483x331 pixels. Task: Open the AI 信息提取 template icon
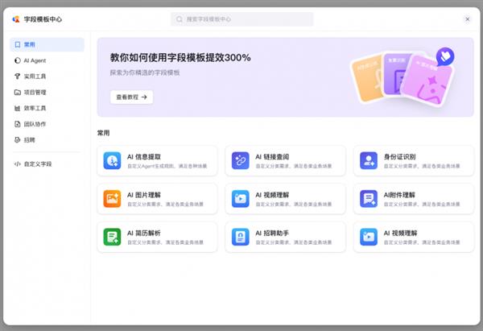click(112, 160)
